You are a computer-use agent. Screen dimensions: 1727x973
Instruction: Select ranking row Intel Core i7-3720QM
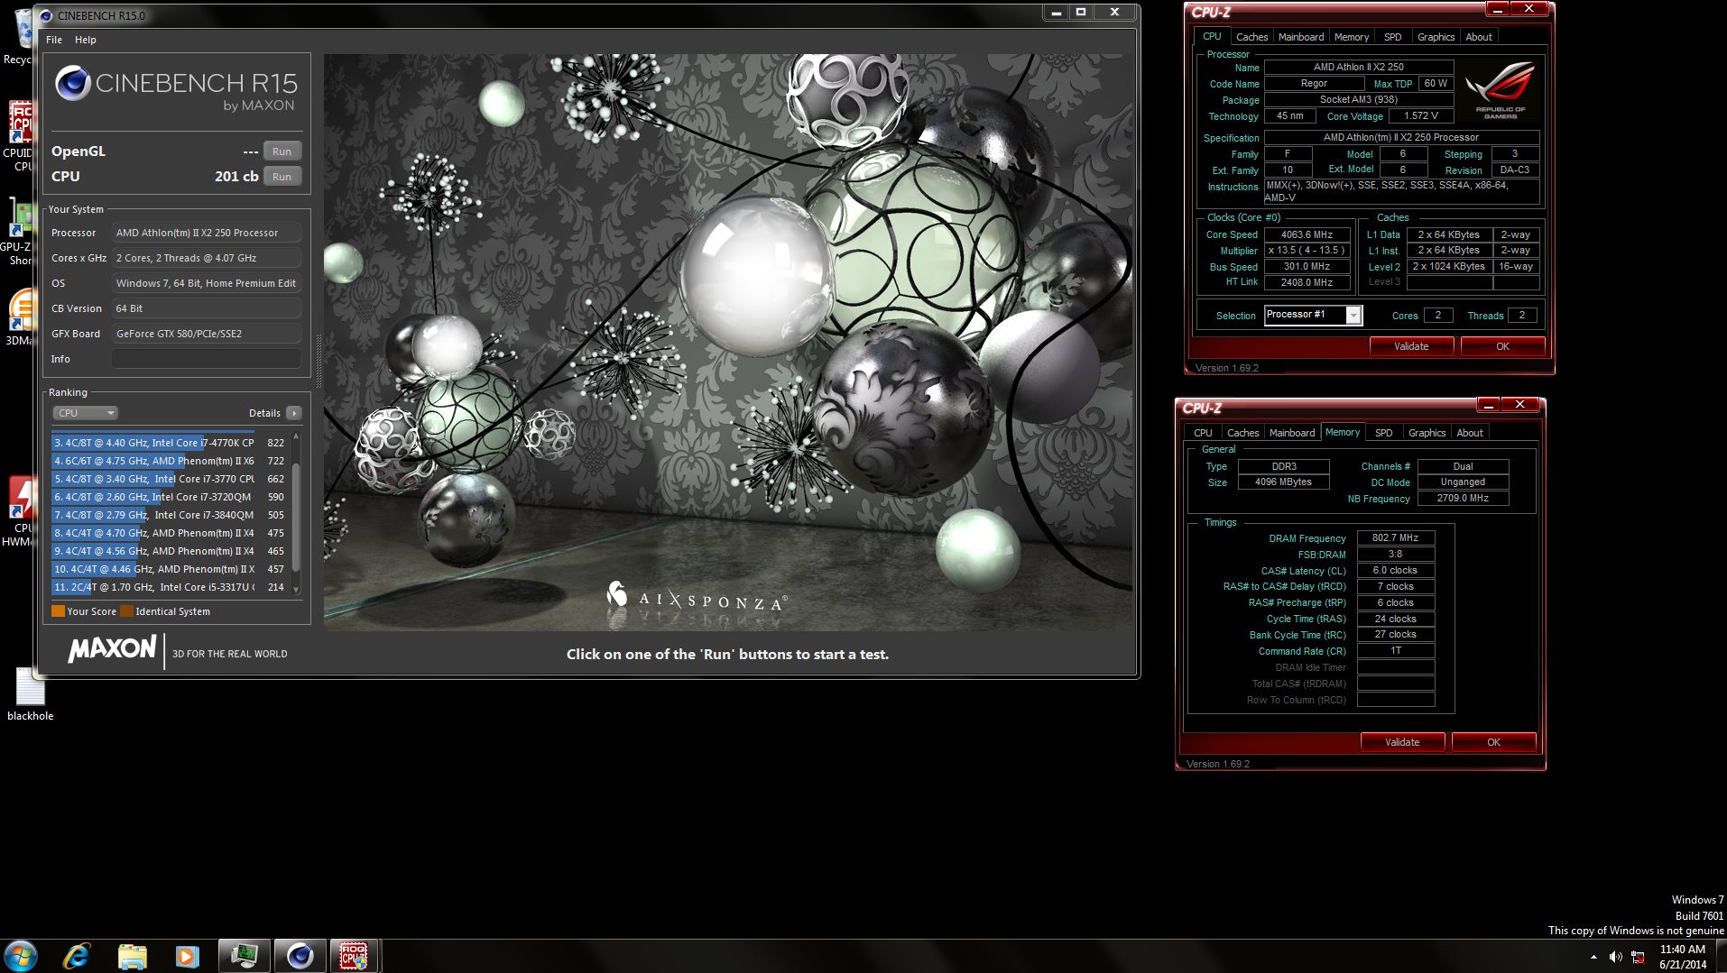(170, 497)
